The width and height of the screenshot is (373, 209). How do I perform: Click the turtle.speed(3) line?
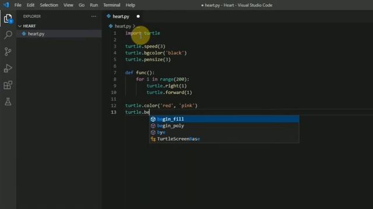[x=145, y=46]
